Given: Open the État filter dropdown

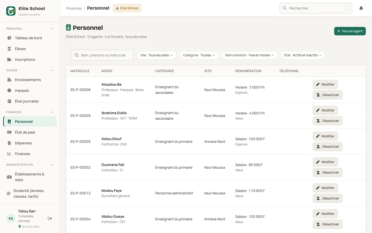Looking at the screenshot, I should point(303,55).
